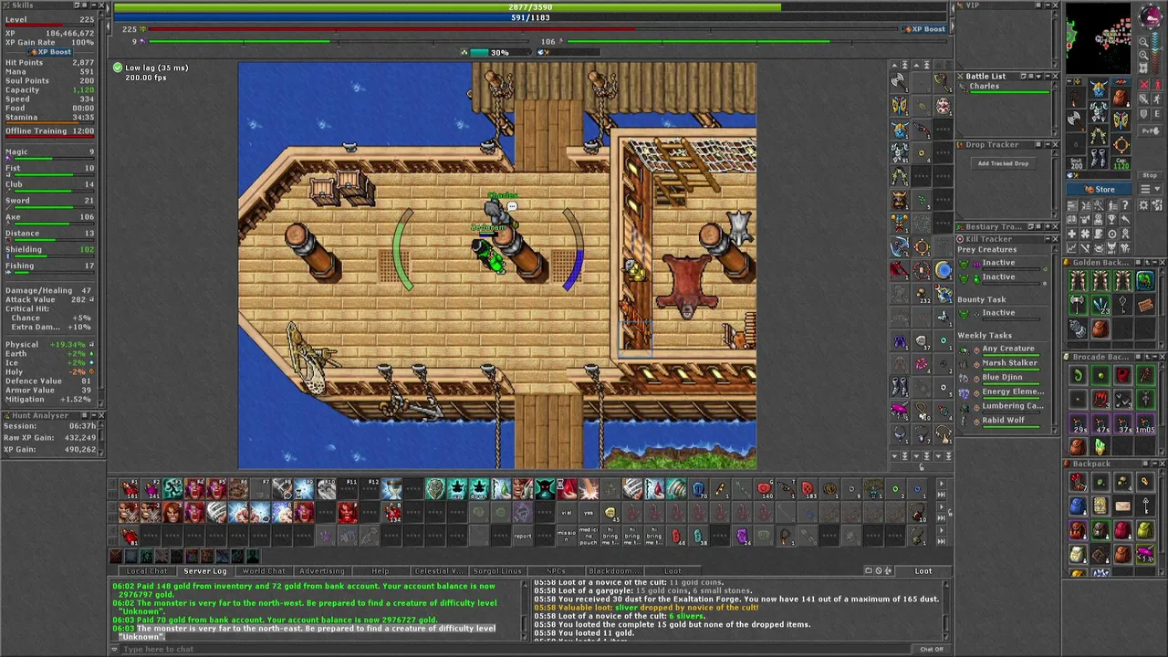Toggle the Chat Off button
1168x657 pixels.
932,649
